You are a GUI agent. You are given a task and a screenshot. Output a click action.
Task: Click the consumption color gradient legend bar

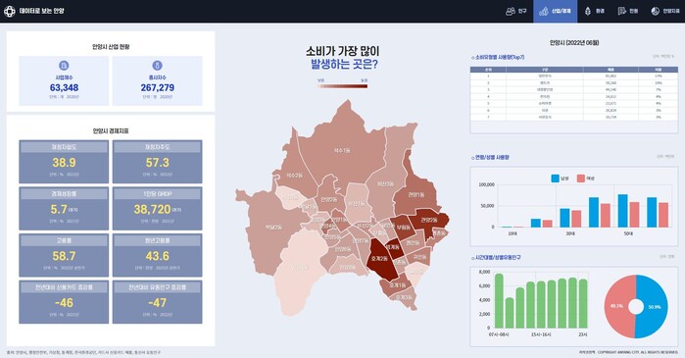pyautogui.click(x=343, y=86)
